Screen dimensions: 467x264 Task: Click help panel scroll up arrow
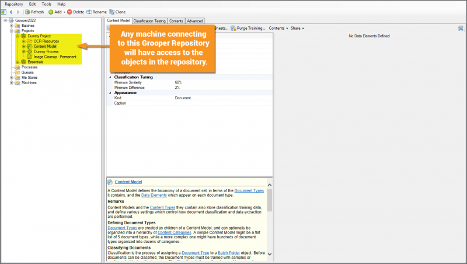[x=270, y=185]
